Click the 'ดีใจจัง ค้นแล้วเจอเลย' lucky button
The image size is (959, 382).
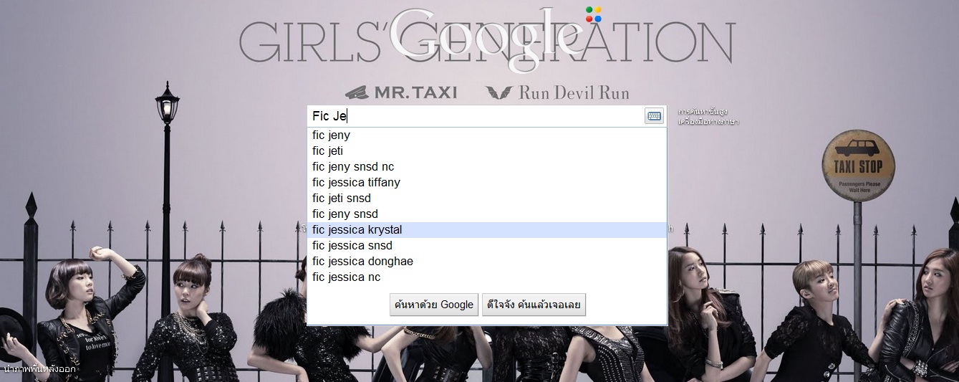pos(534,305)
